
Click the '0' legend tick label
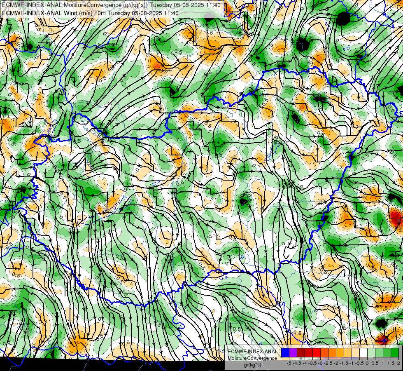point(367,363)
